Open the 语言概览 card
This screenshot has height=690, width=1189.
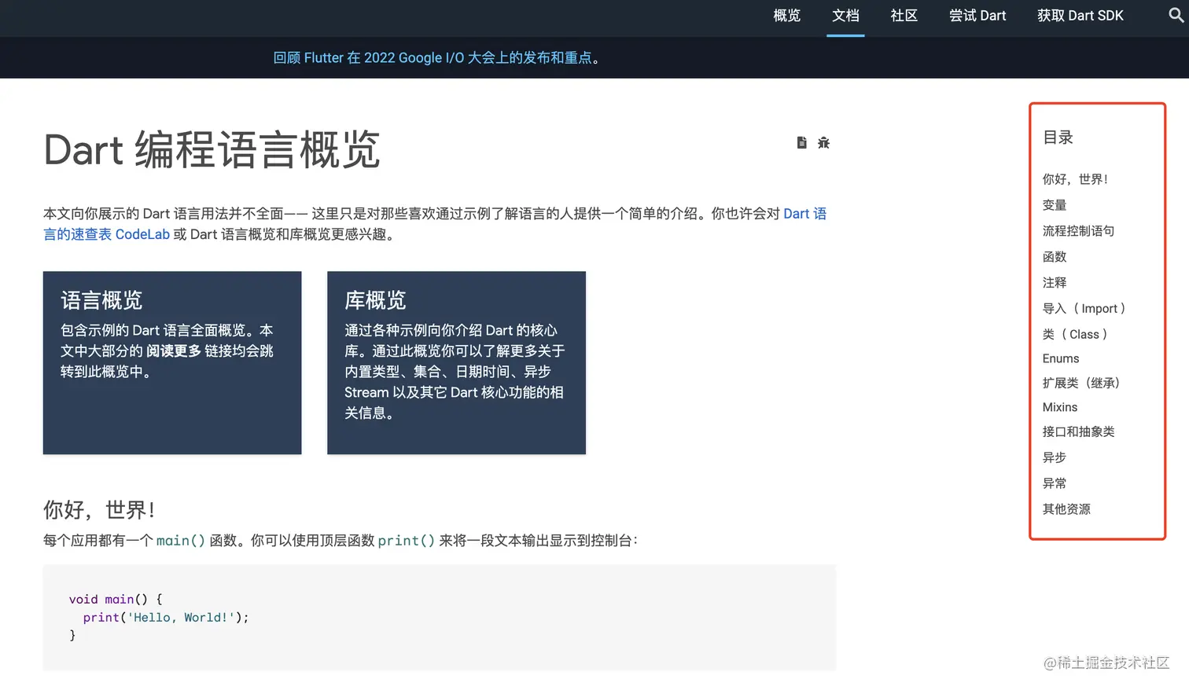pos(172,362)
